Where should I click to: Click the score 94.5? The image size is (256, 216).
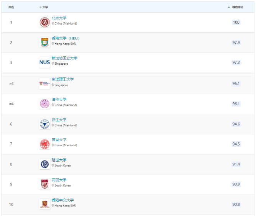(236, 144)
